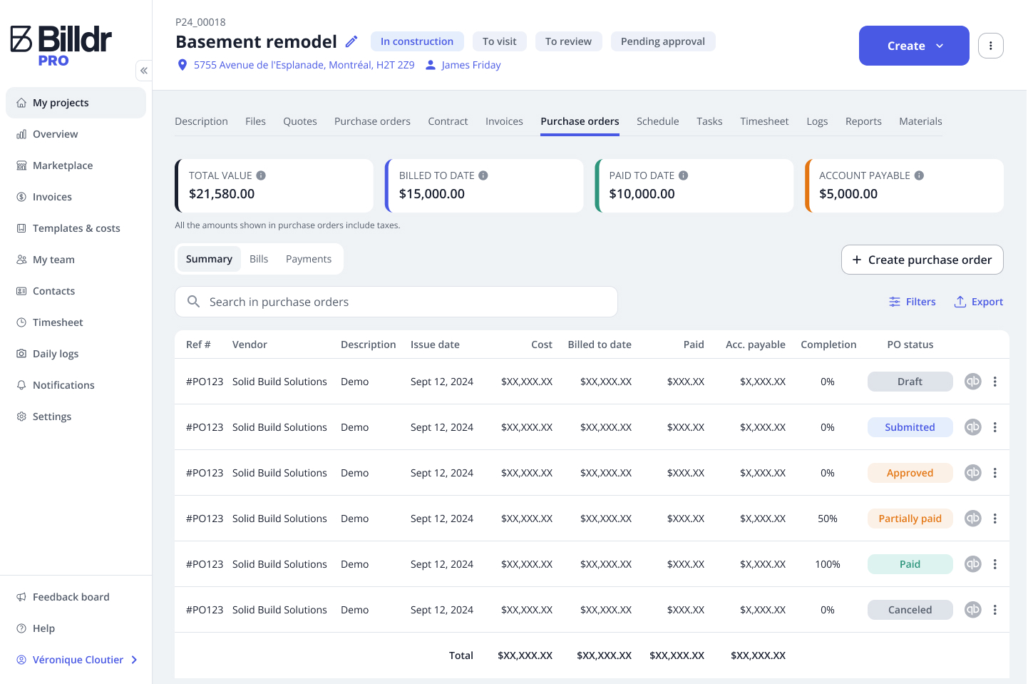1028x684 pixels.
Task: Click the pencil icon beside Basement remodel
Action: pos(351,41)
